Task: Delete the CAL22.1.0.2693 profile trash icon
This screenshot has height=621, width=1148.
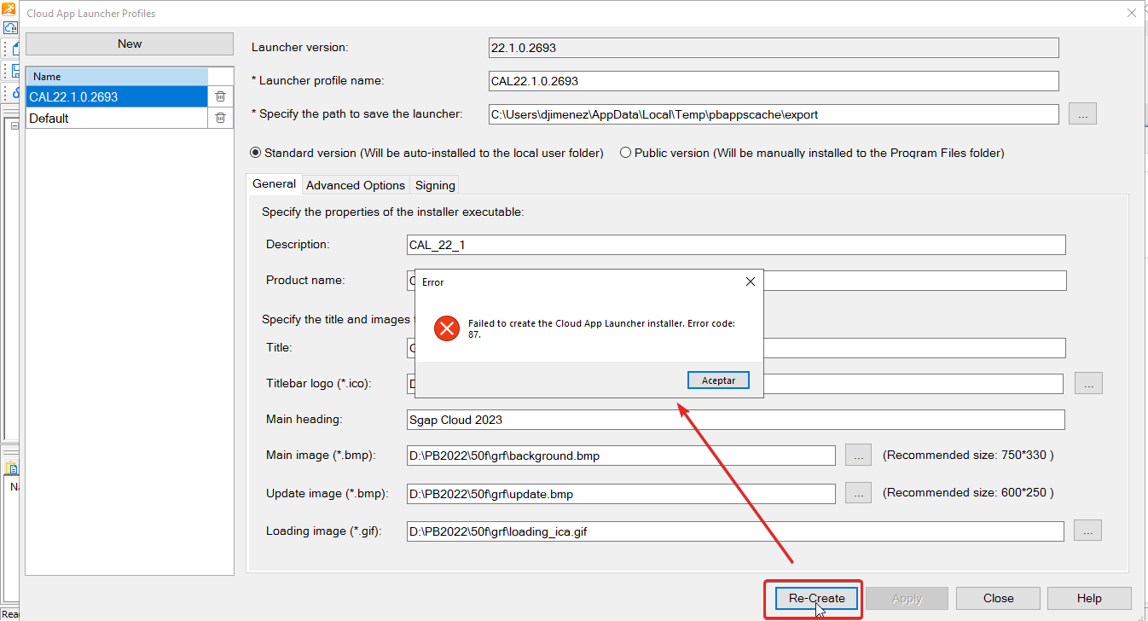Action: pyautogui.click(x=220, y=97)
